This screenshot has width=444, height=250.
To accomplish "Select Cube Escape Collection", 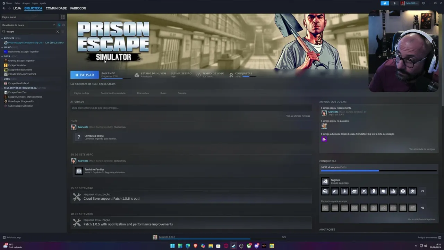I will coord(20,106).
